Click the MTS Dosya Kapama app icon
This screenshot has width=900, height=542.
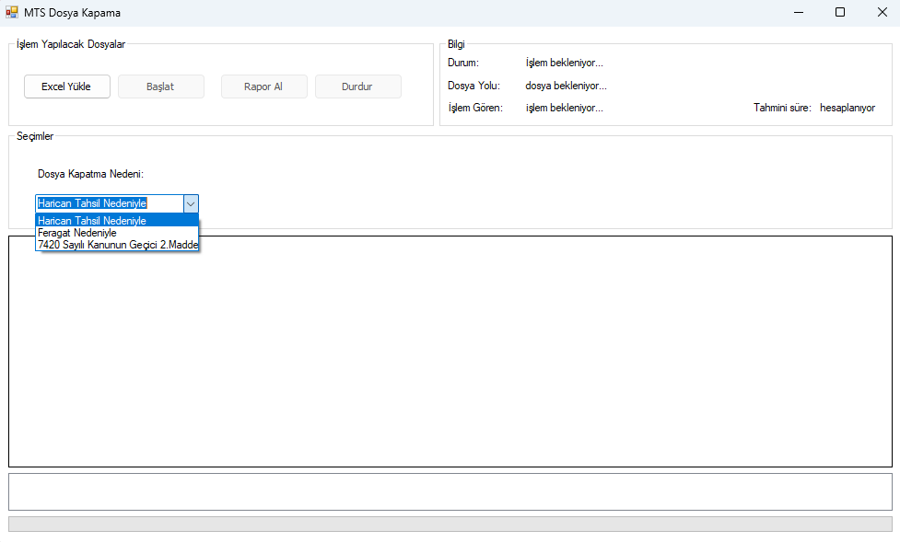[11, 12]
